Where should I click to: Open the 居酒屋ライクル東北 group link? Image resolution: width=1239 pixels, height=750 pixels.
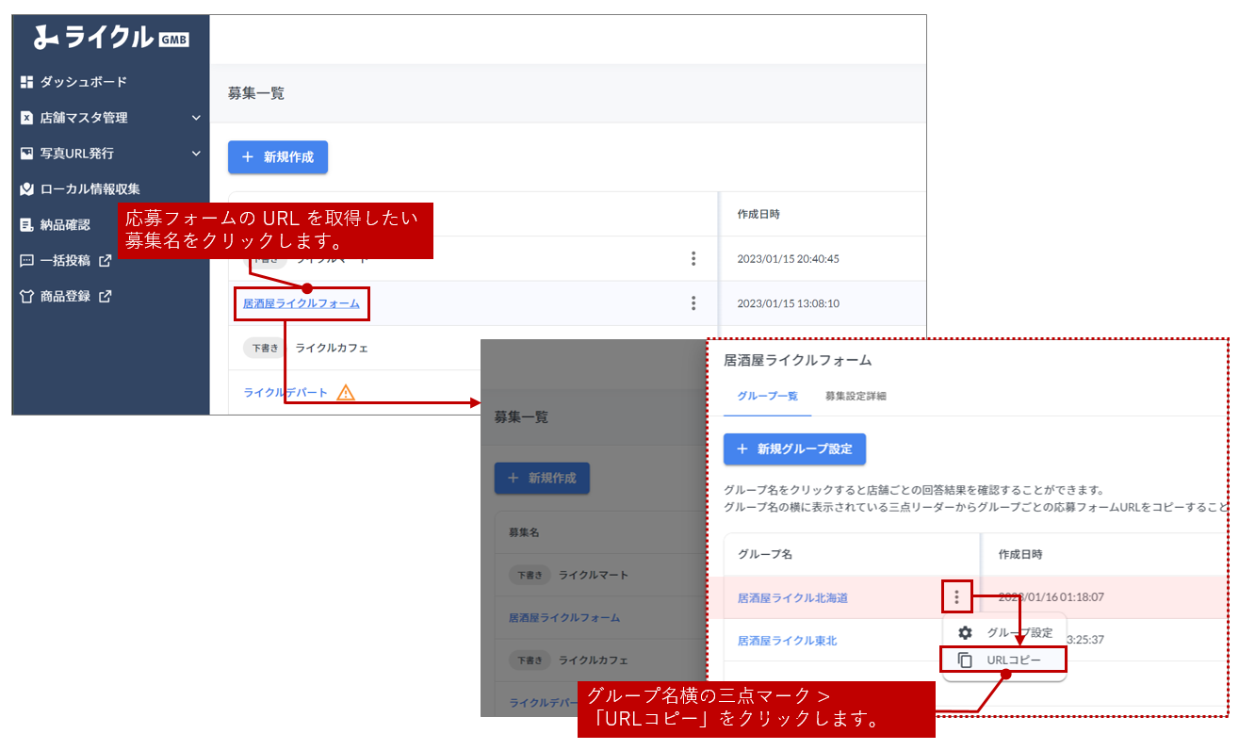[787, 641]
